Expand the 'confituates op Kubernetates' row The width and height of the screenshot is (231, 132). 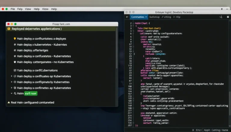(11, 76)
